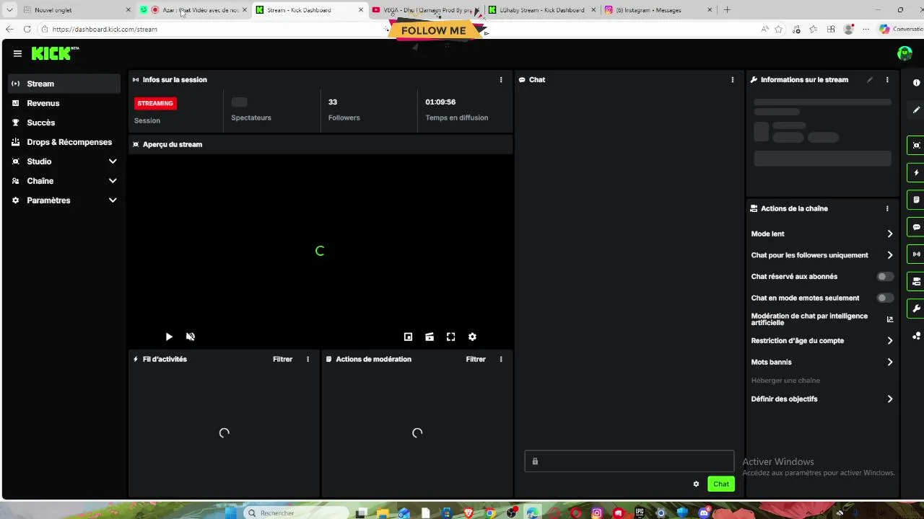Go to Revenus in the sidebar
The height and width of the screenshot is (519, 924).
click(64, 103)
